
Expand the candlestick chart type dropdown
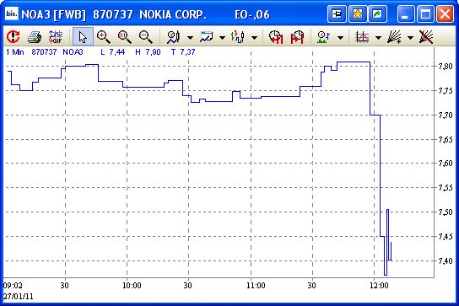pyautogui.click(x=254, y=37)
